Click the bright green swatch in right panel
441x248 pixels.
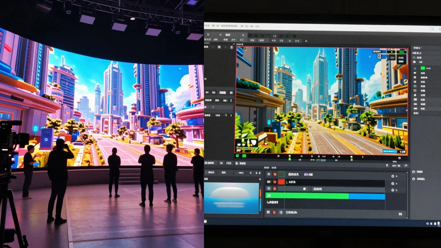[x=423, y=68]
